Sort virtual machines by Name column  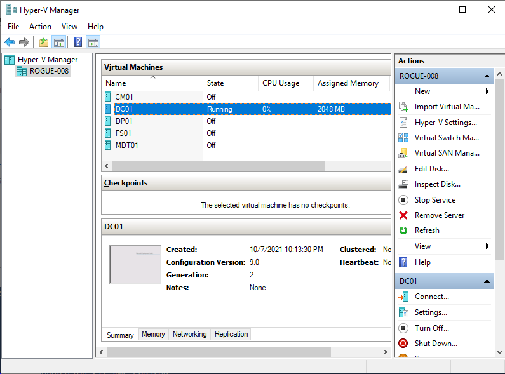click(152, 83)
